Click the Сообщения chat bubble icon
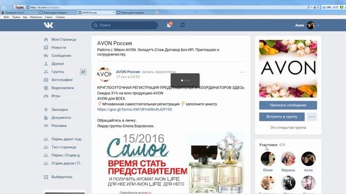 pyautogui.click(x=46, y=56)
